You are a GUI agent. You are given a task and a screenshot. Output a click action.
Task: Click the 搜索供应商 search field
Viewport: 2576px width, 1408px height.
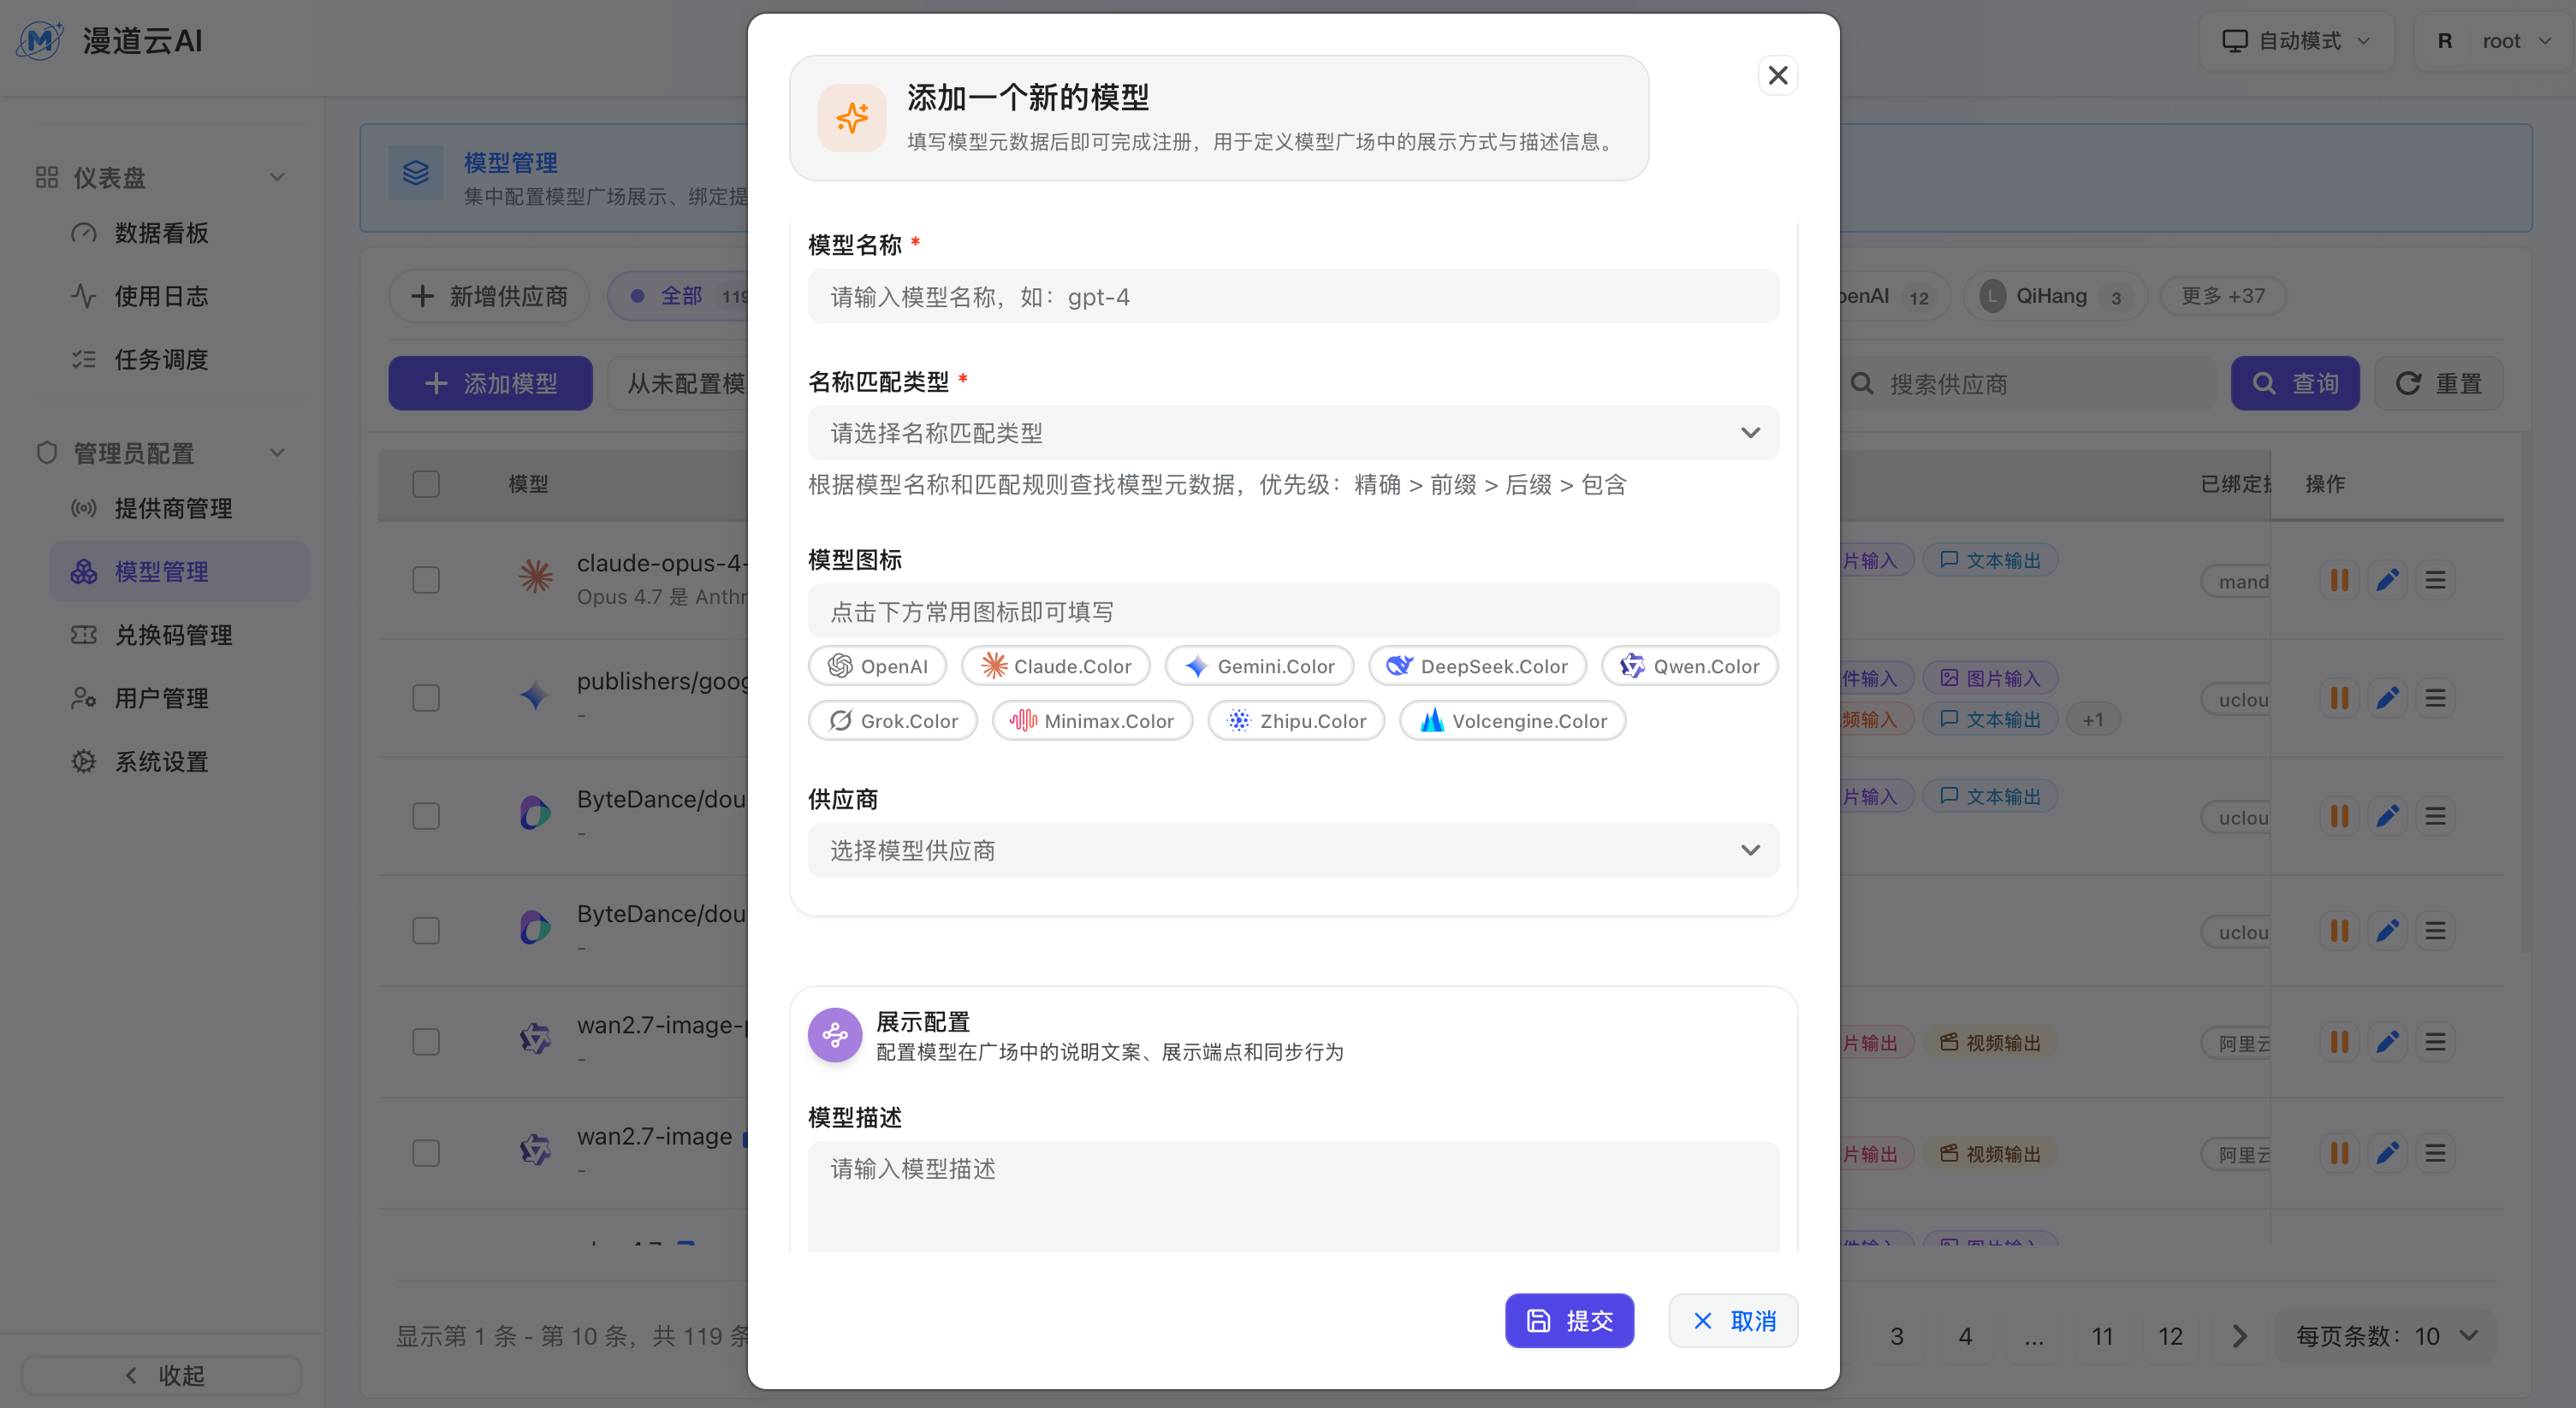[2028, 384]
